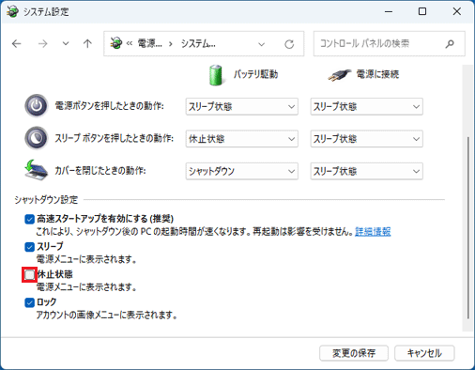This screenshot has width=475, height=370.
Task: Open sleep button battery dropdown showing 休止状態
Action: (x=242, y=139)
